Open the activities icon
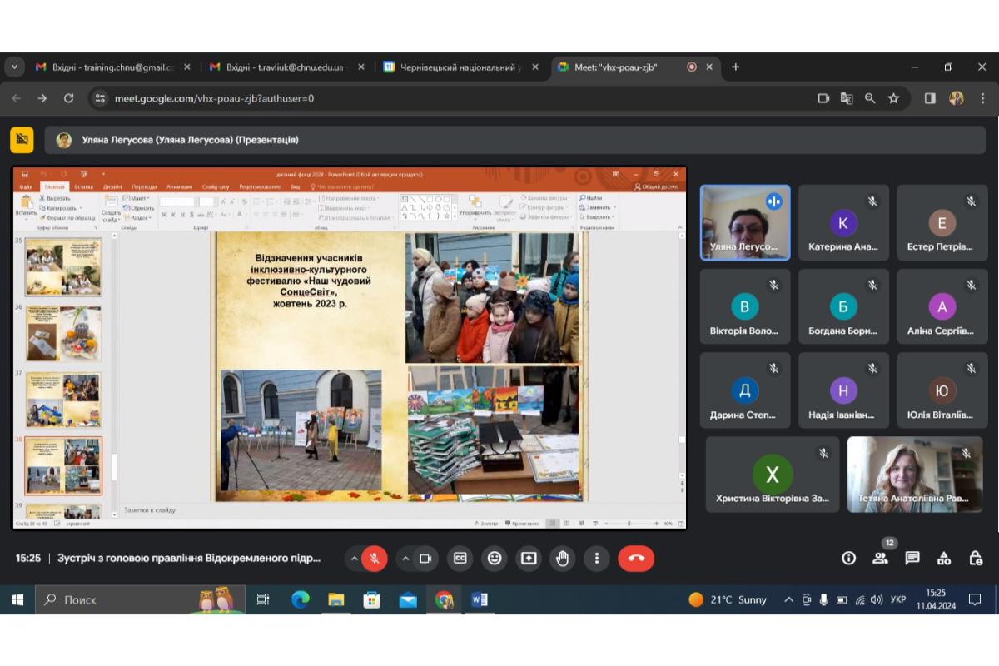The image size is (999, 666). [944, 559]
